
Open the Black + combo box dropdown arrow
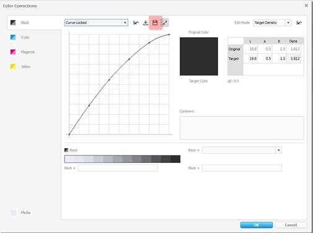click(x=278, y=150)
